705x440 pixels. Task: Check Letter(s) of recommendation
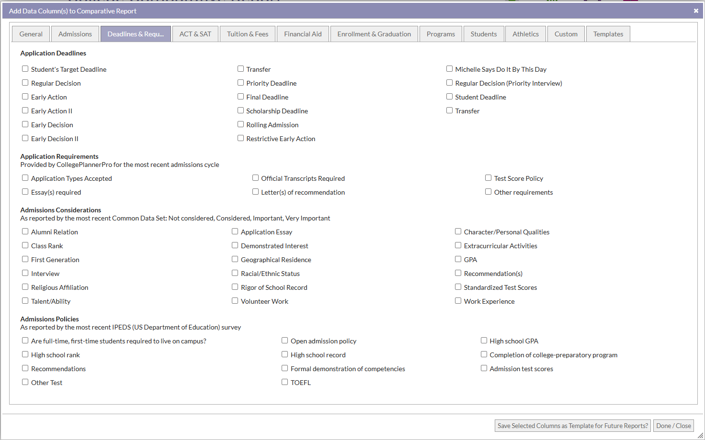pos(255,192)
